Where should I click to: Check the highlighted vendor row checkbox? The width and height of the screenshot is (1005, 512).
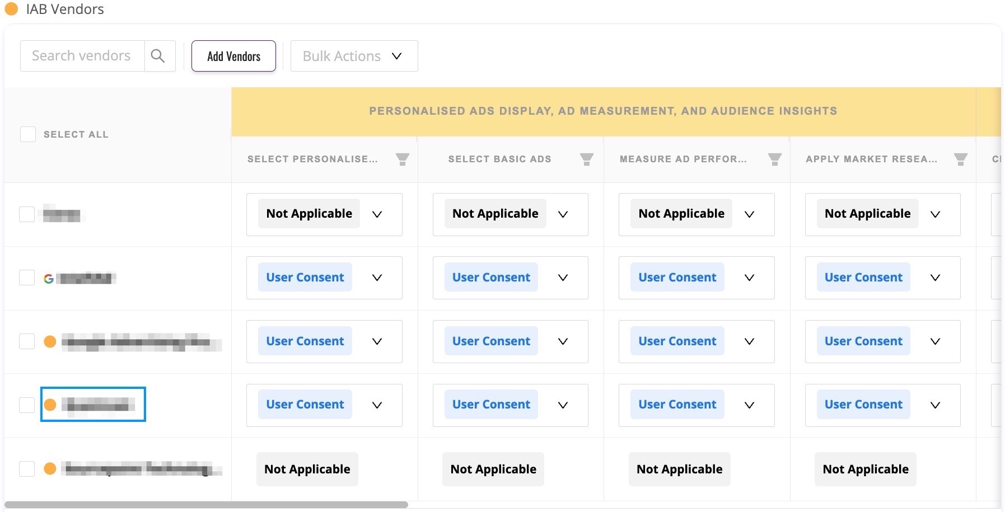[x=27, y=405]
